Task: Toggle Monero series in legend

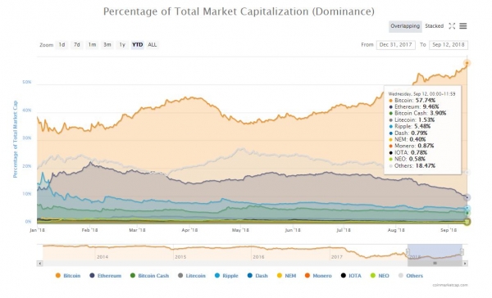Action: tap(318, 276)
